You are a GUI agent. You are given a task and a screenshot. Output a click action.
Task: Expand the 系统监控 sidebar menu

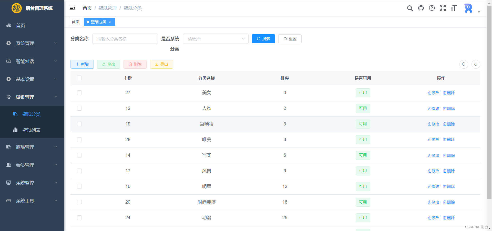pos(32,183)
